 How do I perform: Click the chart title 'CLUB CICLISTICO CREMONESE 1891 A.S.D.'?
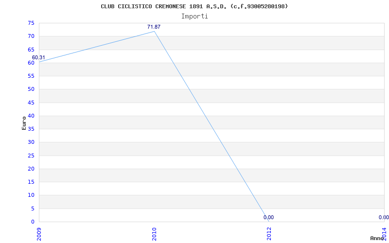(164, 6)
